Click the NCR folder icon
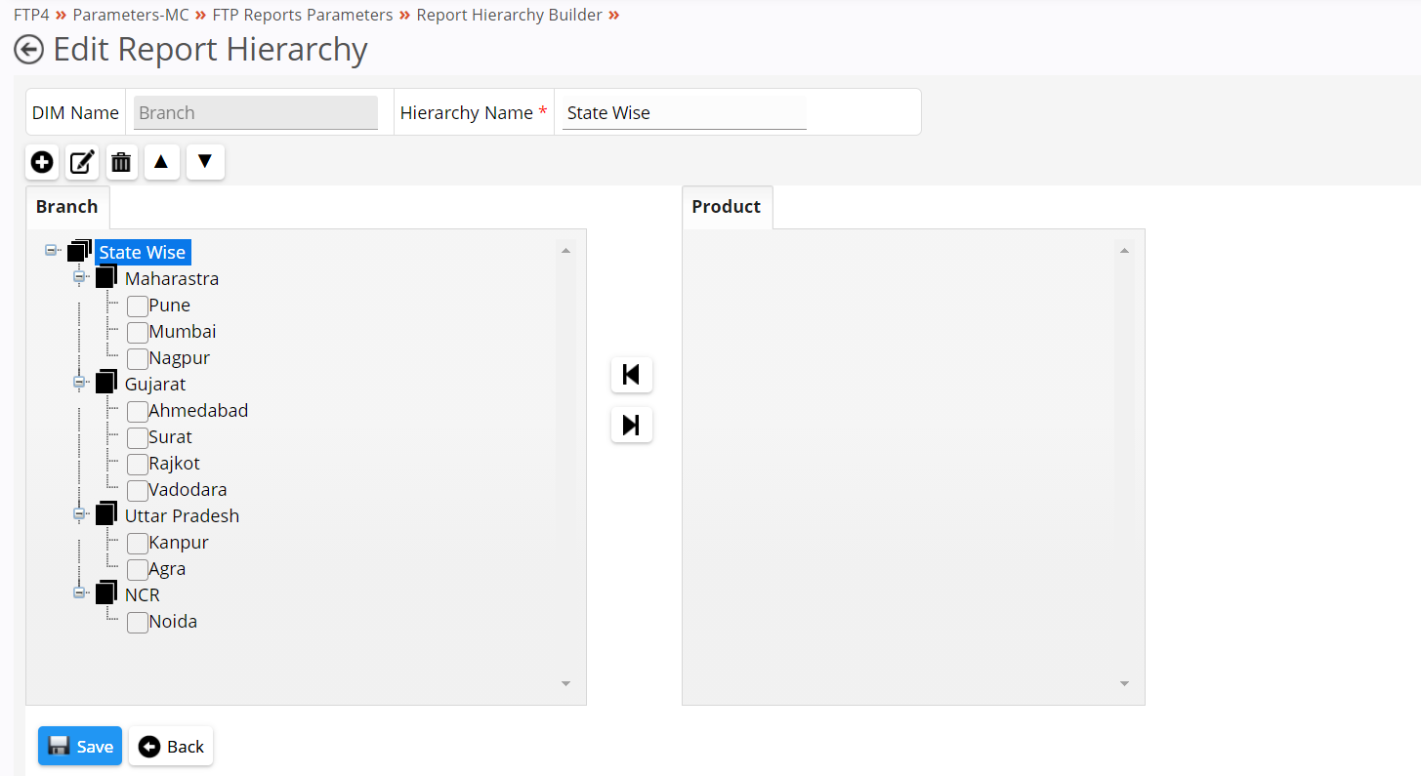This screenshot has width=1421, height=776. coord(105,593)
